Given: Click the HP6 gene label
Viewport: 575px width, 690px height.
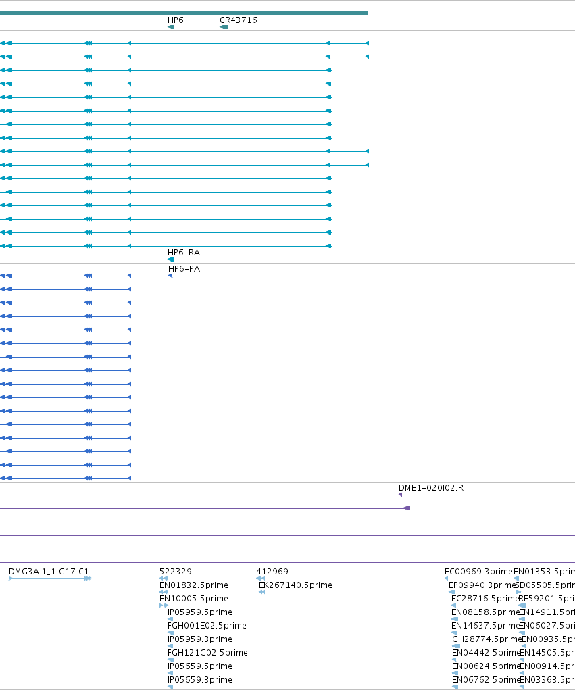Looking at the screenshot, I should [175, 20].
